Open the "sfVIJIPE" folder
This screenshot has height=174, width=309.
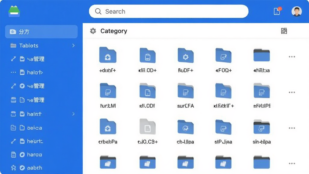(262, 91)
